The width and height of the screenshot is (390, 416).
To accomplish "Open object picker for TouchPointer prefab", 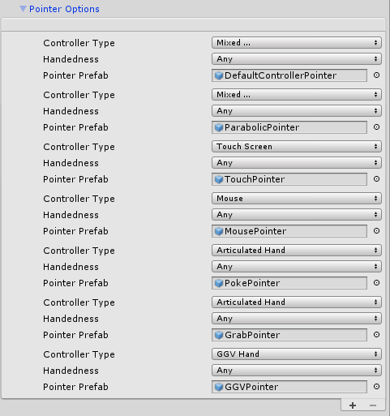I will 376,179.
